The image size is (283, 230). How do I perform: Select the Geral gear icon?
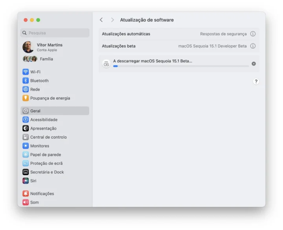pos(26,111)
